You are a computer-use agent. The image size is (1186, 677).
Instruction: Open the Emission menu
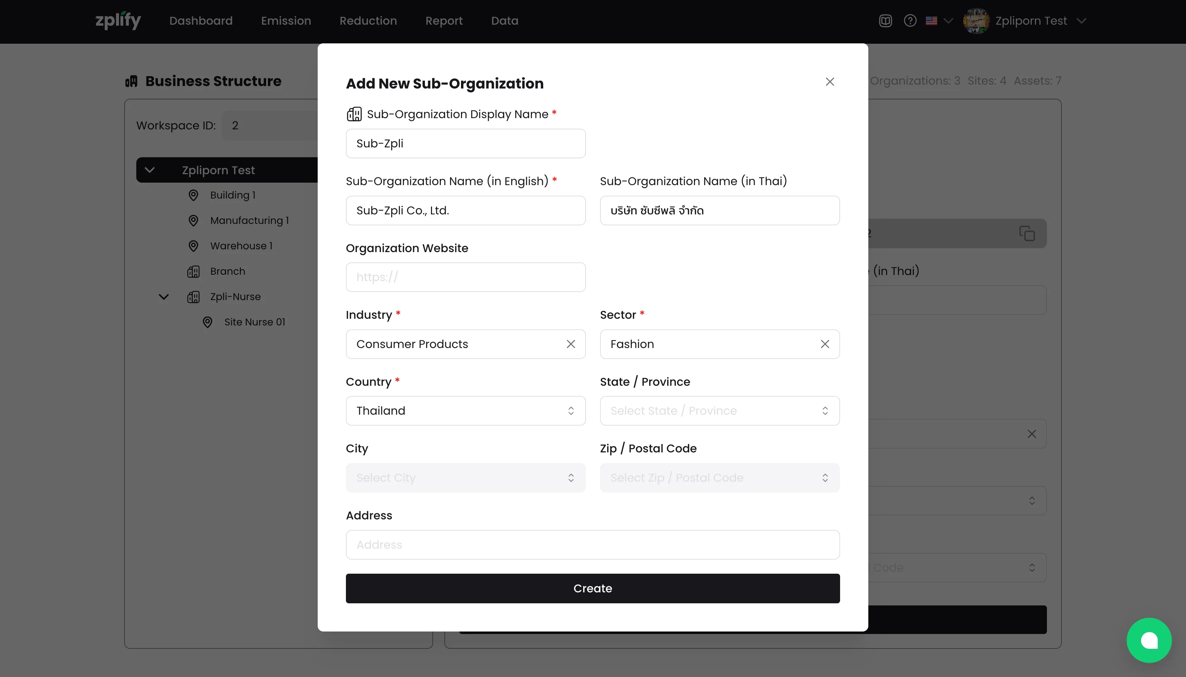point(286,21)
